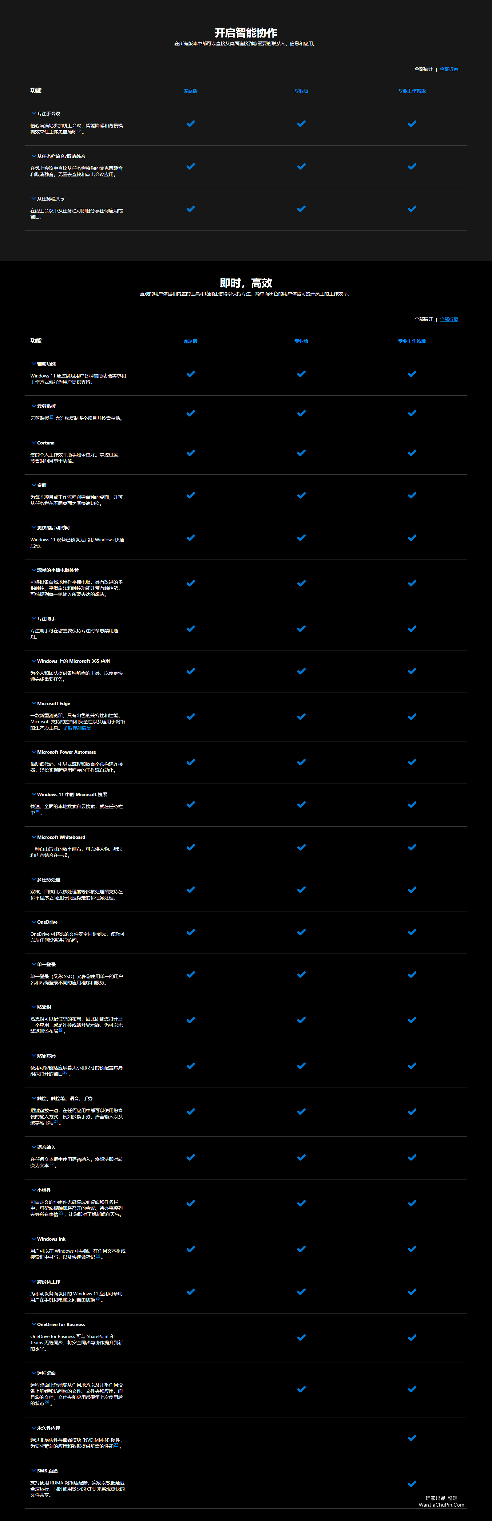Collapse the 云剪贴板 feature row
This screenshot has width=492, height=1521.
[x=33, y=406]
